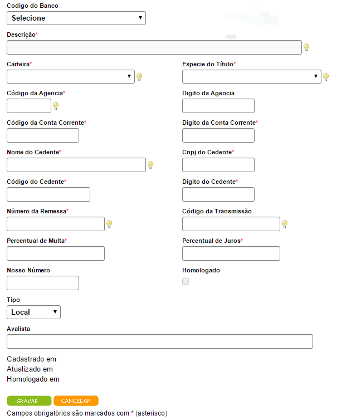
Task: Open the hint icon beside Número da Remessa
Action: (x=109, y=224)
